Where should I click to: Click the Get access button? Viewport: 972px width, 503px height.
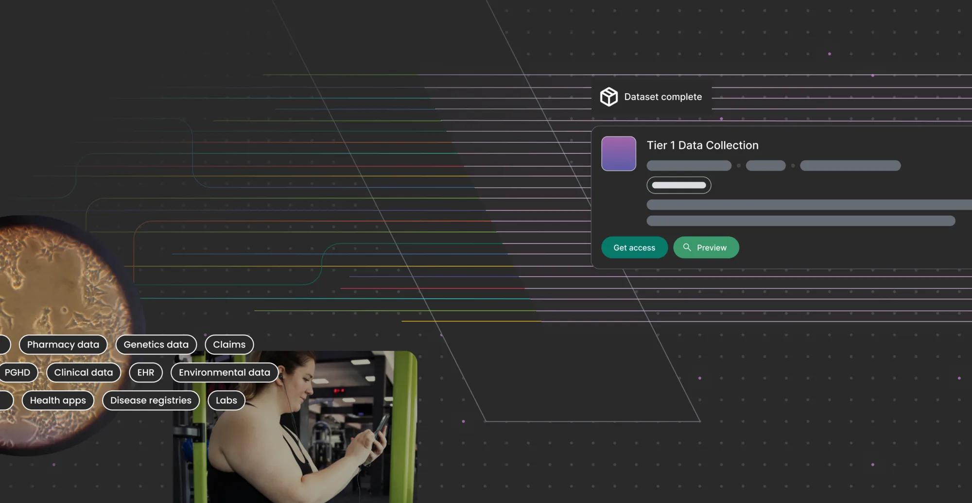click(x=634, y=247)
